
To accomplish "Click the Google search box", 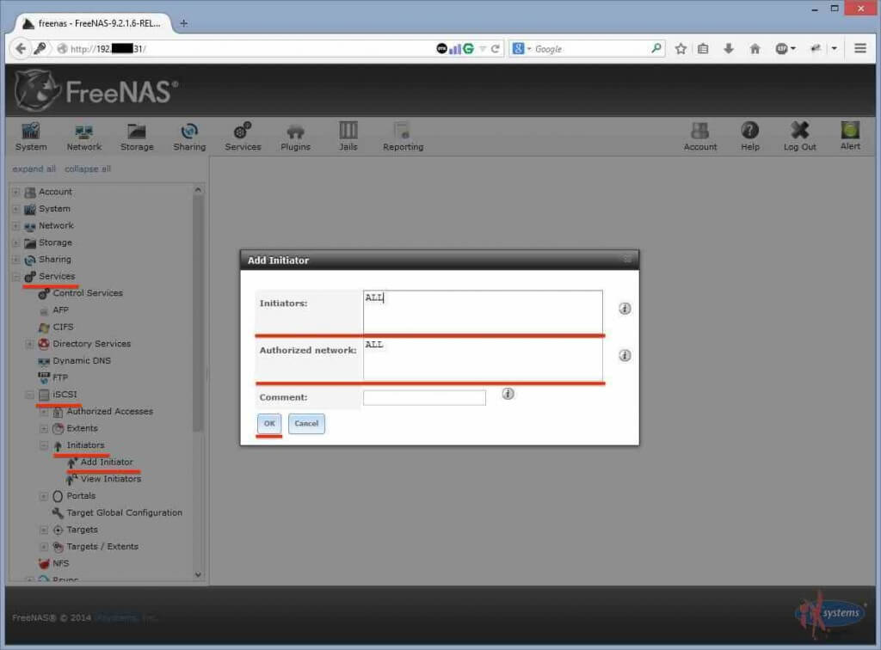I will 590,49.
